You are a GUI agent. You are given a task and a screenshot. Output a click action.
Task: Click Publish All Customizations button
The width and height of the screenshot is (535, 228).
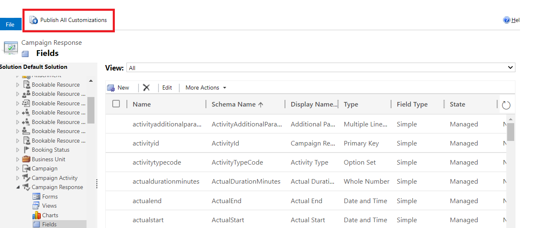click(68, 20)
